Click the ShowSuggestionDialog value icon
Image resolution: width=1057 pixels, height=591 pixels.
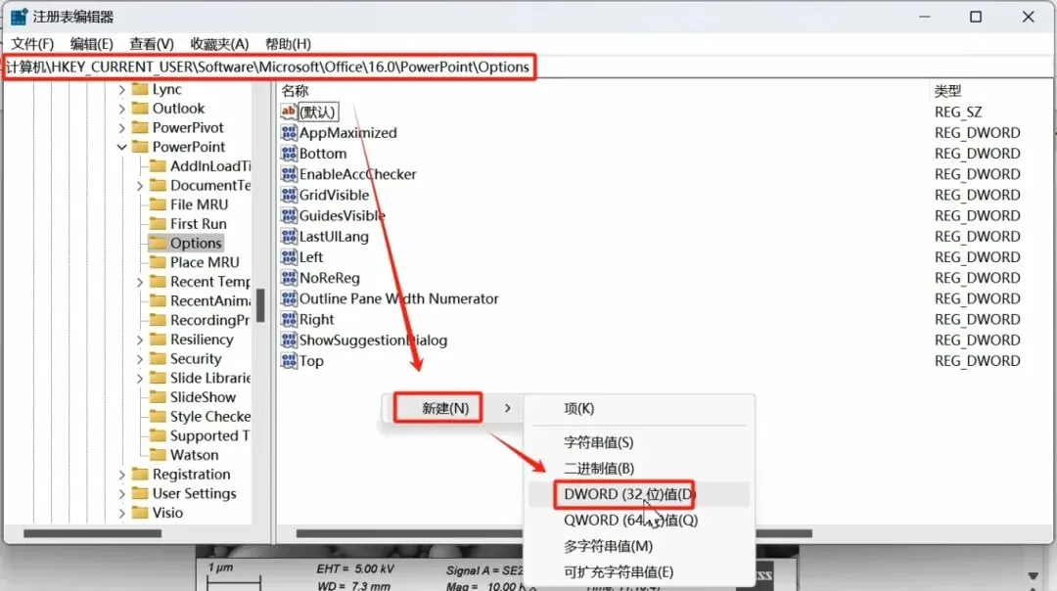[289, 341]
